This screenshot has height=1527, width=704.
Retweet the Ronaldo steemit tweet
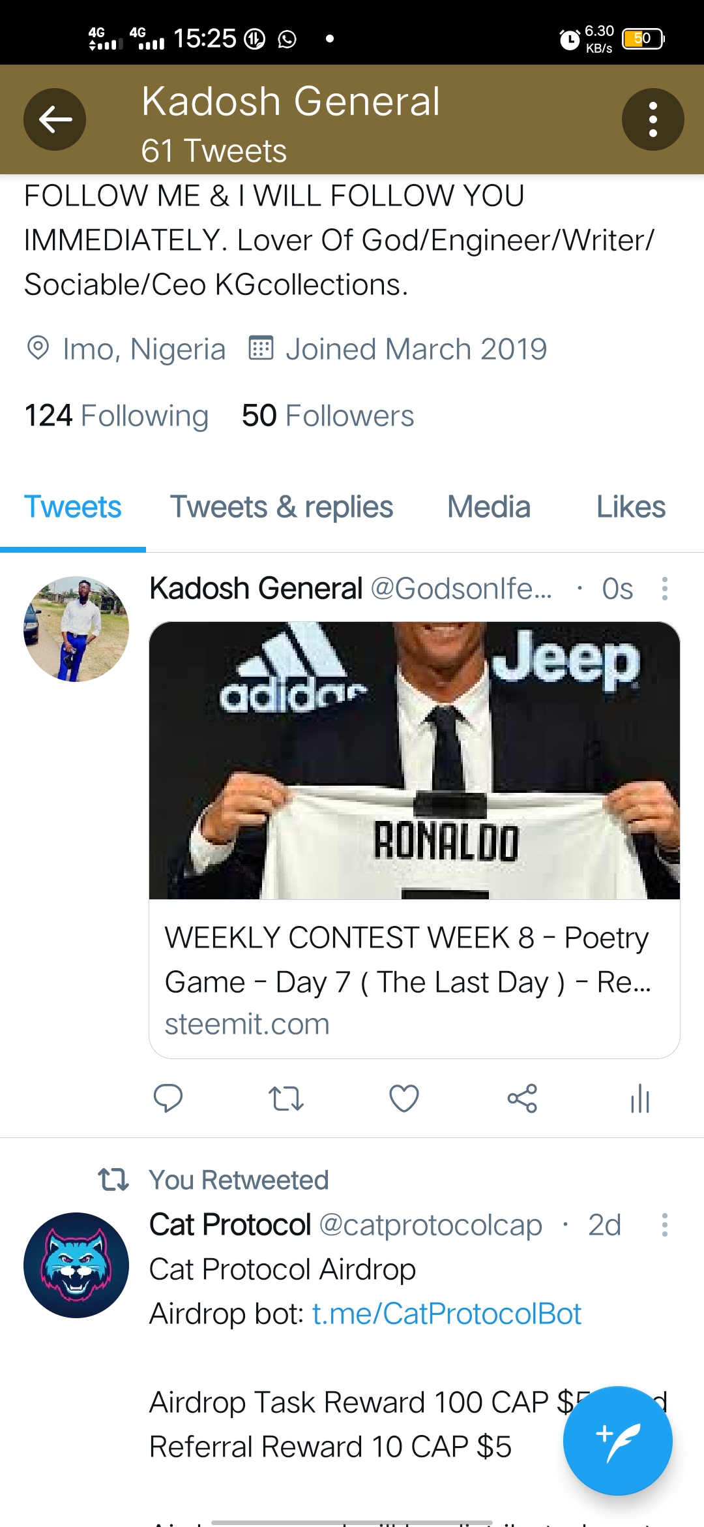[286, 1098]
